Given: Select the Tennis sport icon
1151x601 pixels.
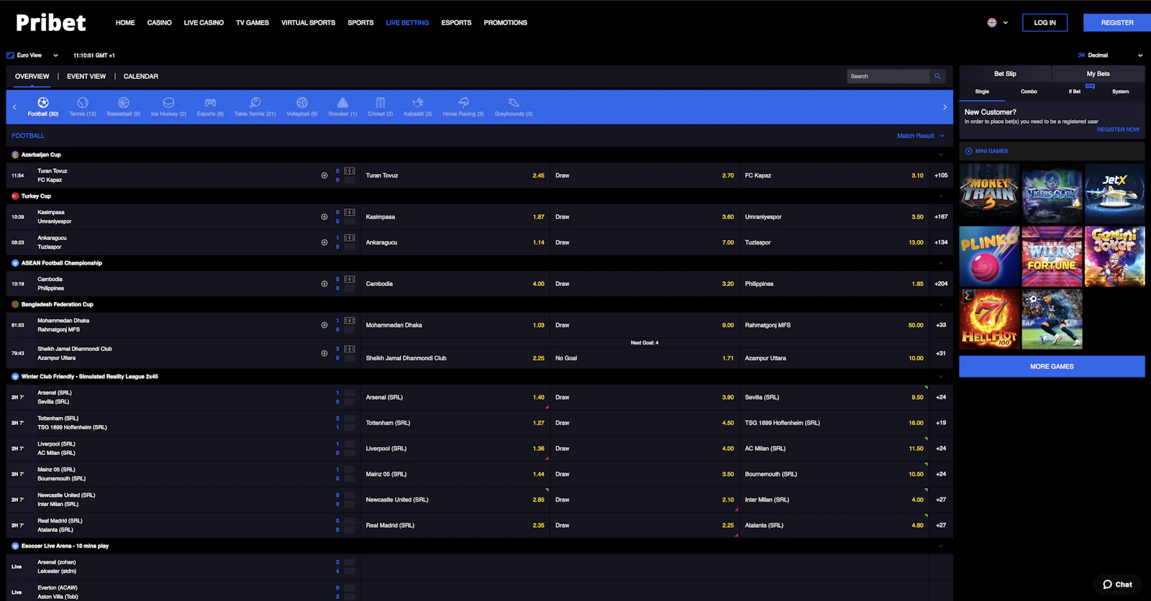Looking at the screenshot, I should click(x=83, y=104).
